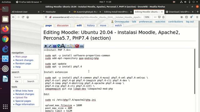Screen dimensions: 200x112
Task: Go to Main page link
Action: (21, 57)
